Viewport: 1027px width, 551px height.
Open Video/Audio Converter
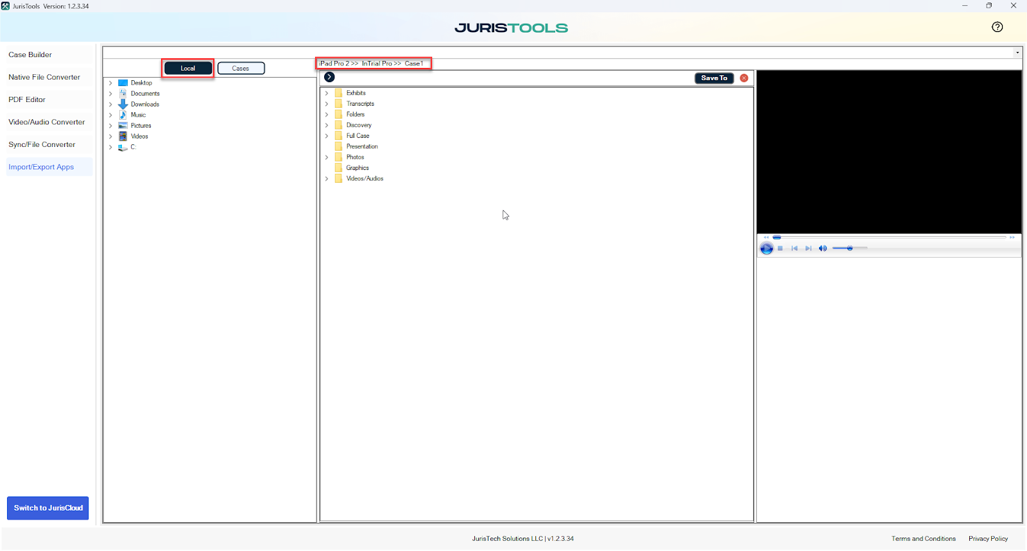[49, 122]
